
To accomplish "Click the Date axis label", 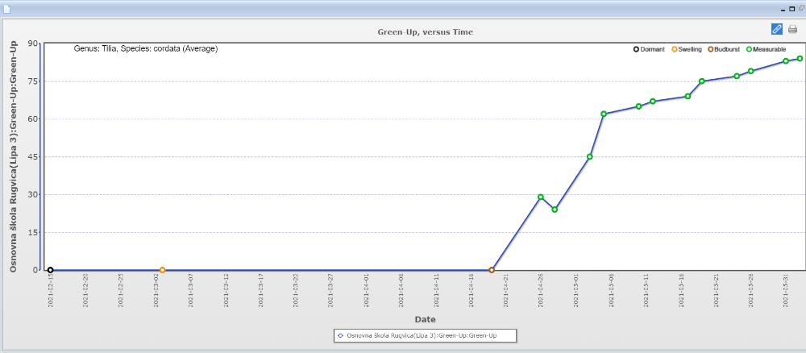I will (425, 319).
